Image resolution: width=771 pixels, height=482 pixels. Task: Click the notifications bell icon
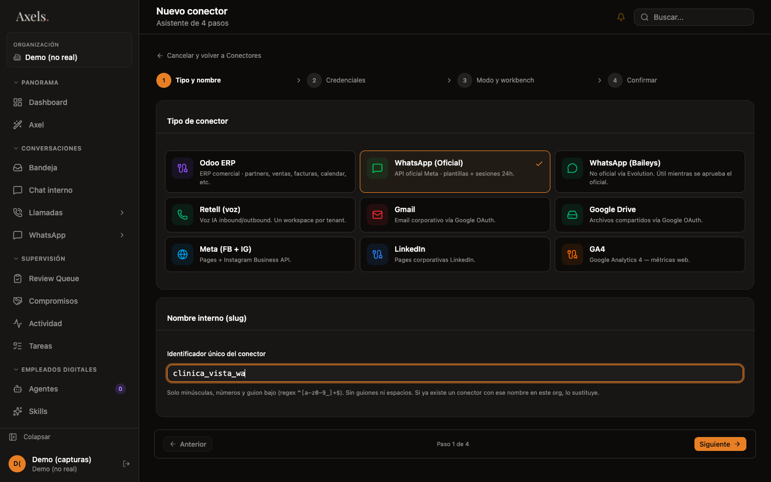pos(621,17)
